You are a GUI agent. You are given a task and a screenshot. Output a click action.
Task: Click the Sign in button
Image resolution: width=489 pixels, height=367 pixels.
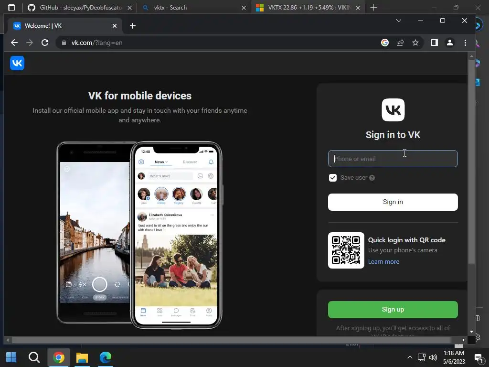click(393, 202)
